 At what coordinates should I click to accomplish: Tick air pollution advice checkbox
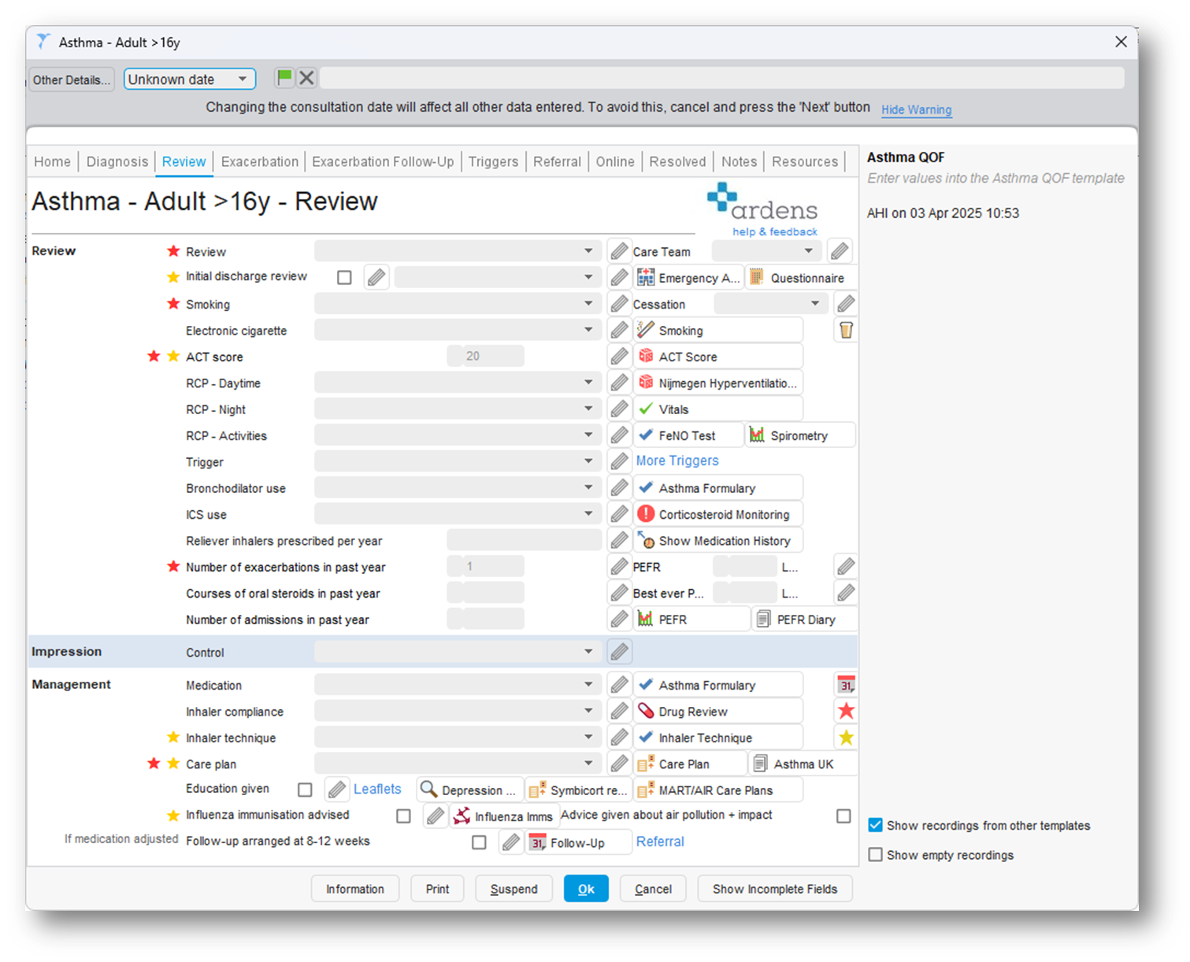point(843,816)
